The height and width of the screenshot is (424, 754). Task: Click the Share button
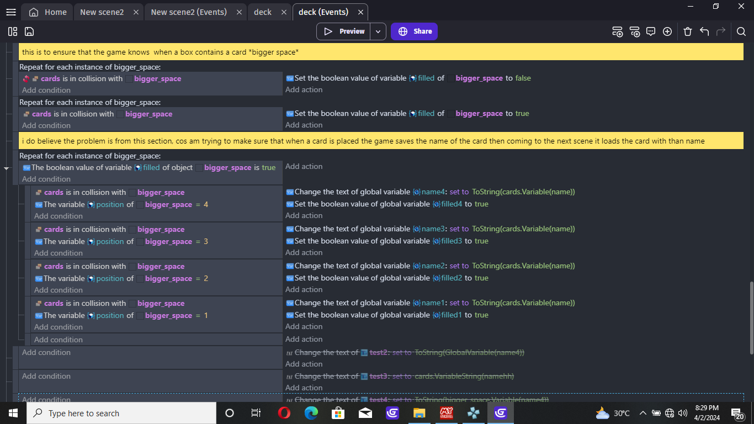(x=414, y=31)
